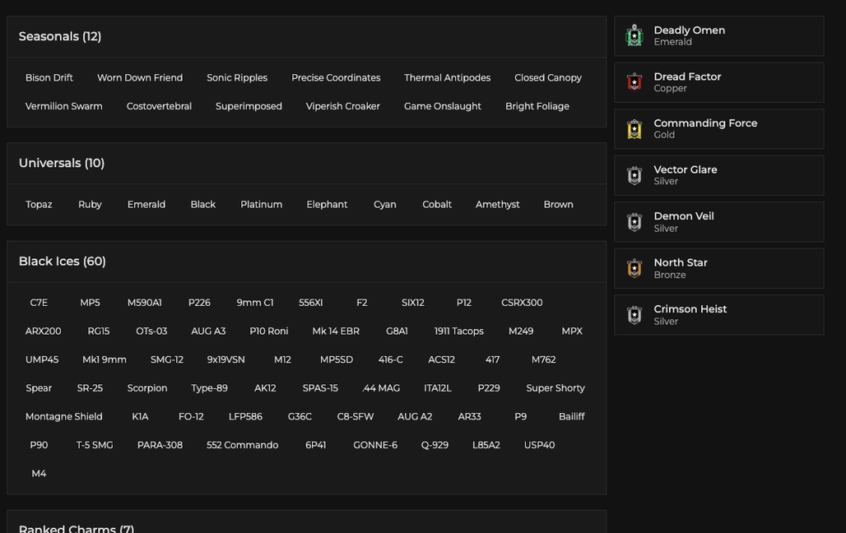Click the 1911 Tacops Black Ice
The width and height of the screenshot is (846, 533).
tap(458, 331)
